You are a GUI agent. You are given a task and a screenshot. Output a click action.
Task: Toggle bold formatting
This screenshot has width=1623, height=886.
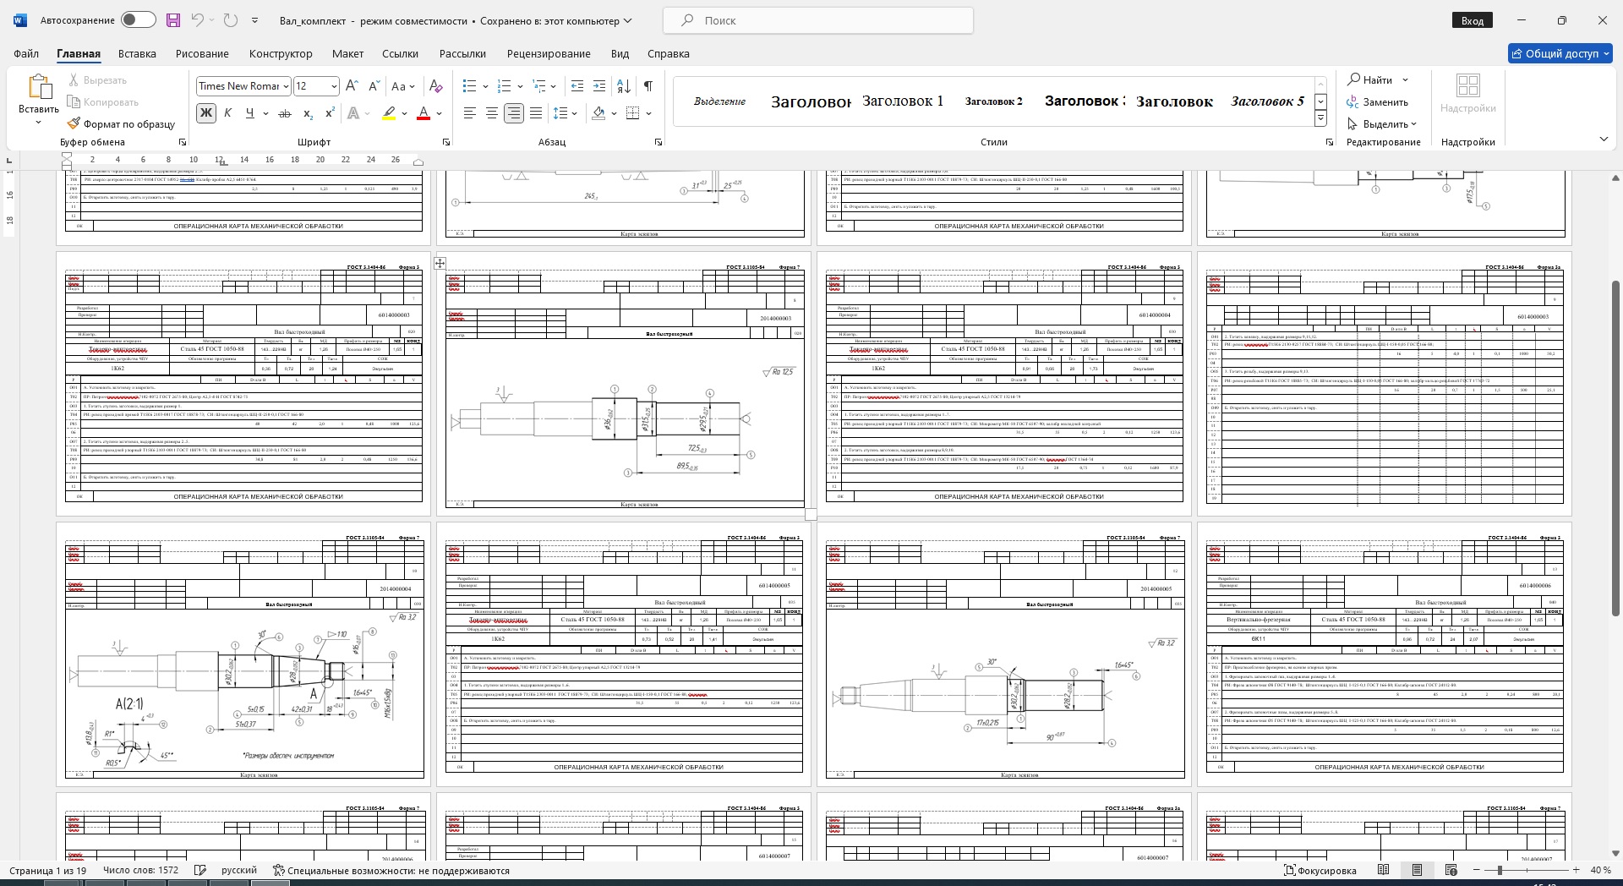point(205,113)
